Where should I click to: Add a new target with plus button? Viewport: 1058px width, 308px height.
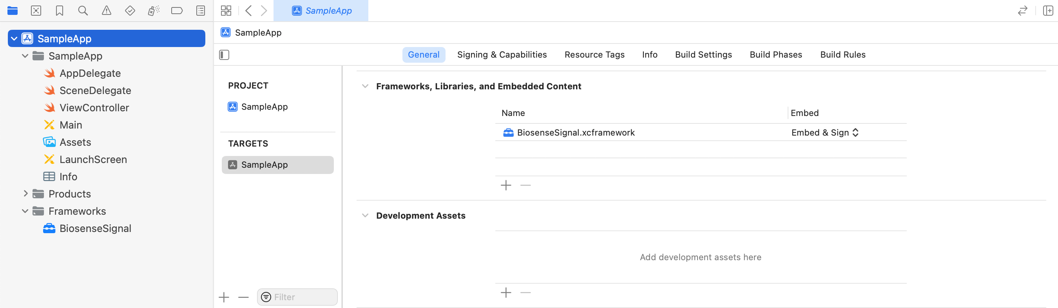224,297
